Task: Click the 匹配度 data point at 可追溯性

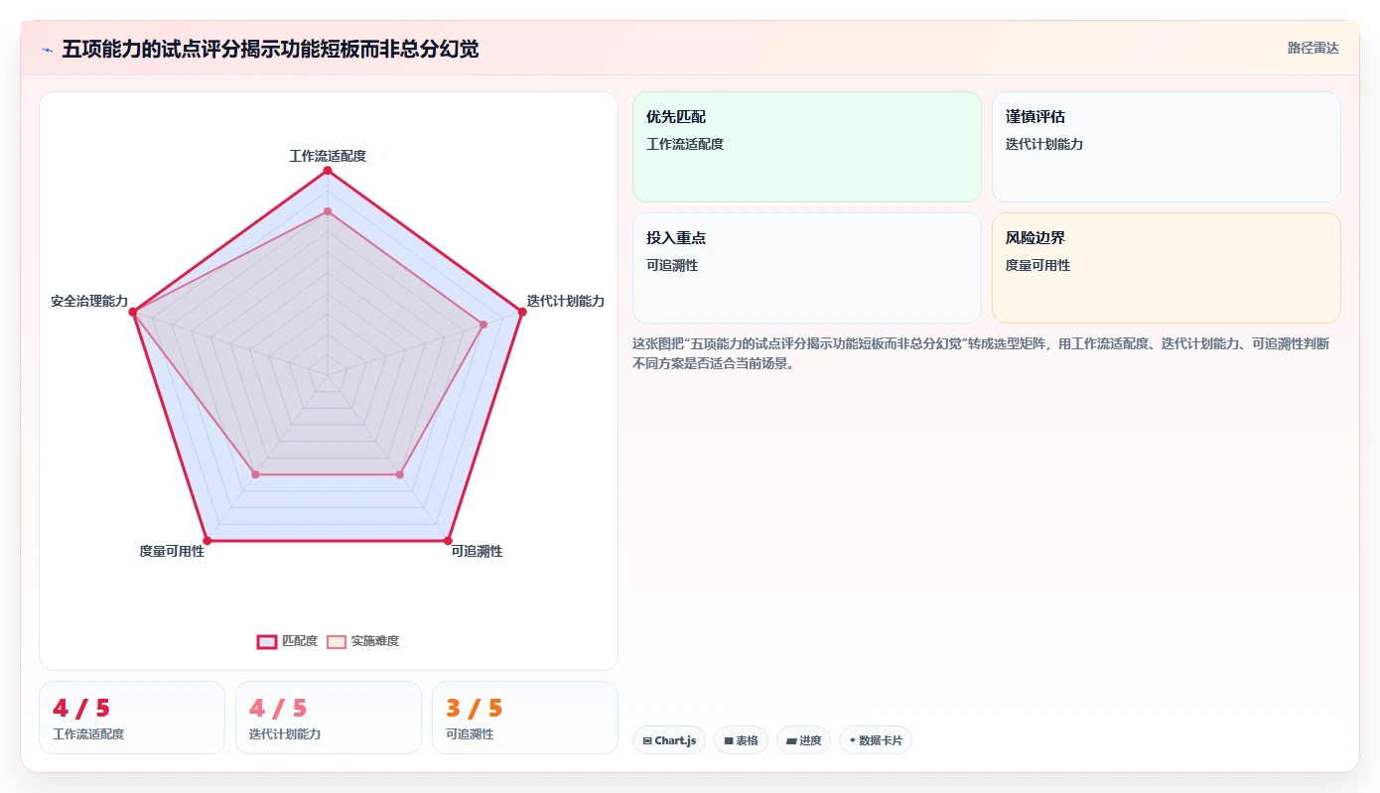Action: (x=448, y=541)
